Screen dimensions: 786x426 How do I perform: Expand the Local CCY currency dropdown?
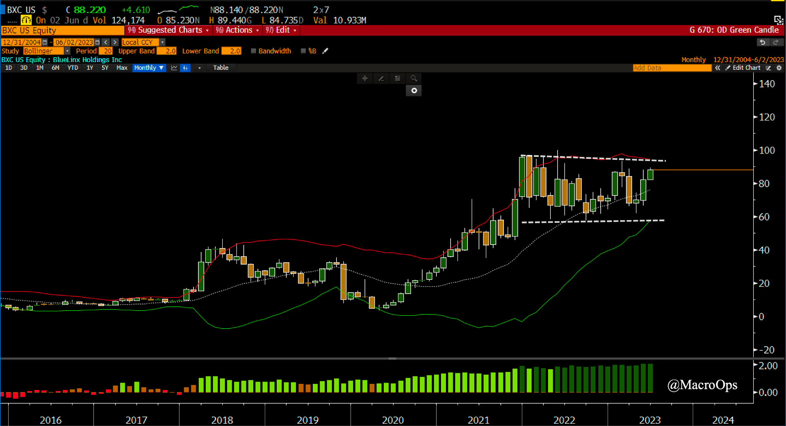click(x=162, y=42)
